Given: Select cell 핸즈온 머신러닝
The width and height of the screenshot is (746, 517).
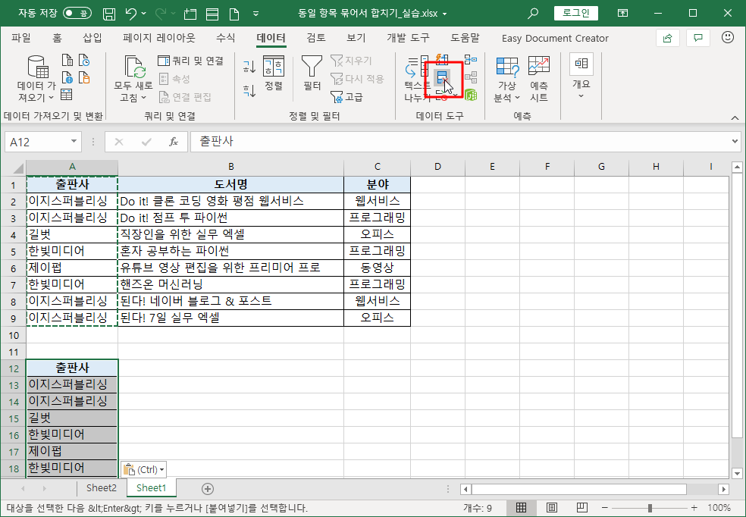Looking at the screenshot, I should pos(230,284).
